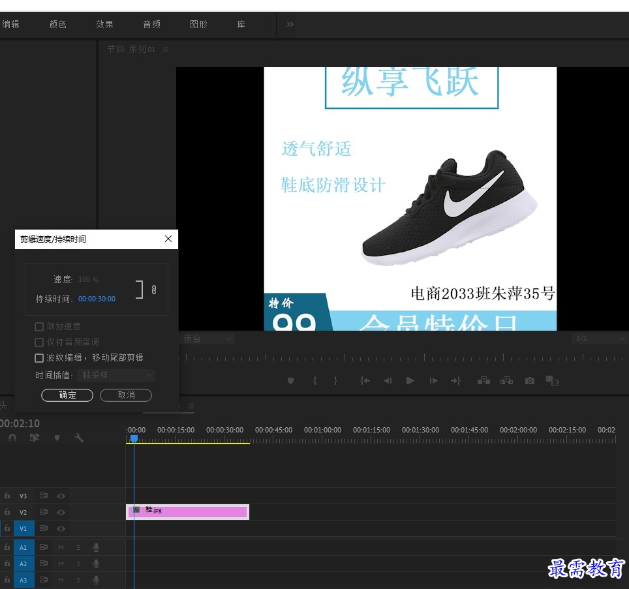
Task: Open the comparison view button
Action: pos(553,380)
